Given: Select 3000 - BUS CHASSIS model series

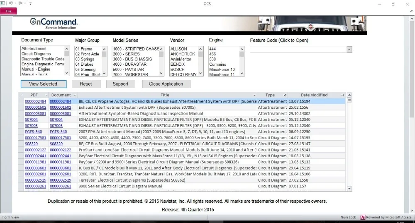Looking at the screenshot, I should pos(132,59).
